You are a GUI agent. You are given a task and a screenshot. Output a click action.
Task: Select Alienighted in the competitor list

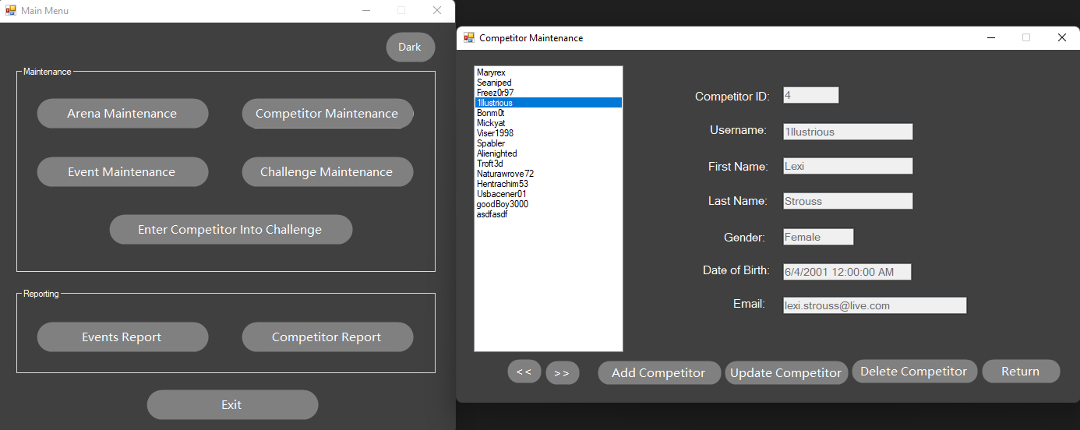549,153
